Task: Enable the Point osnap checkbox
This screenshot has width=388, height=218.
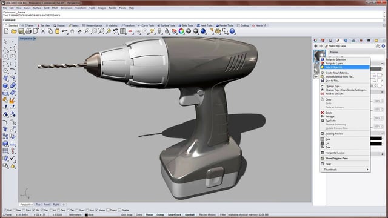Action: [24, 210]
